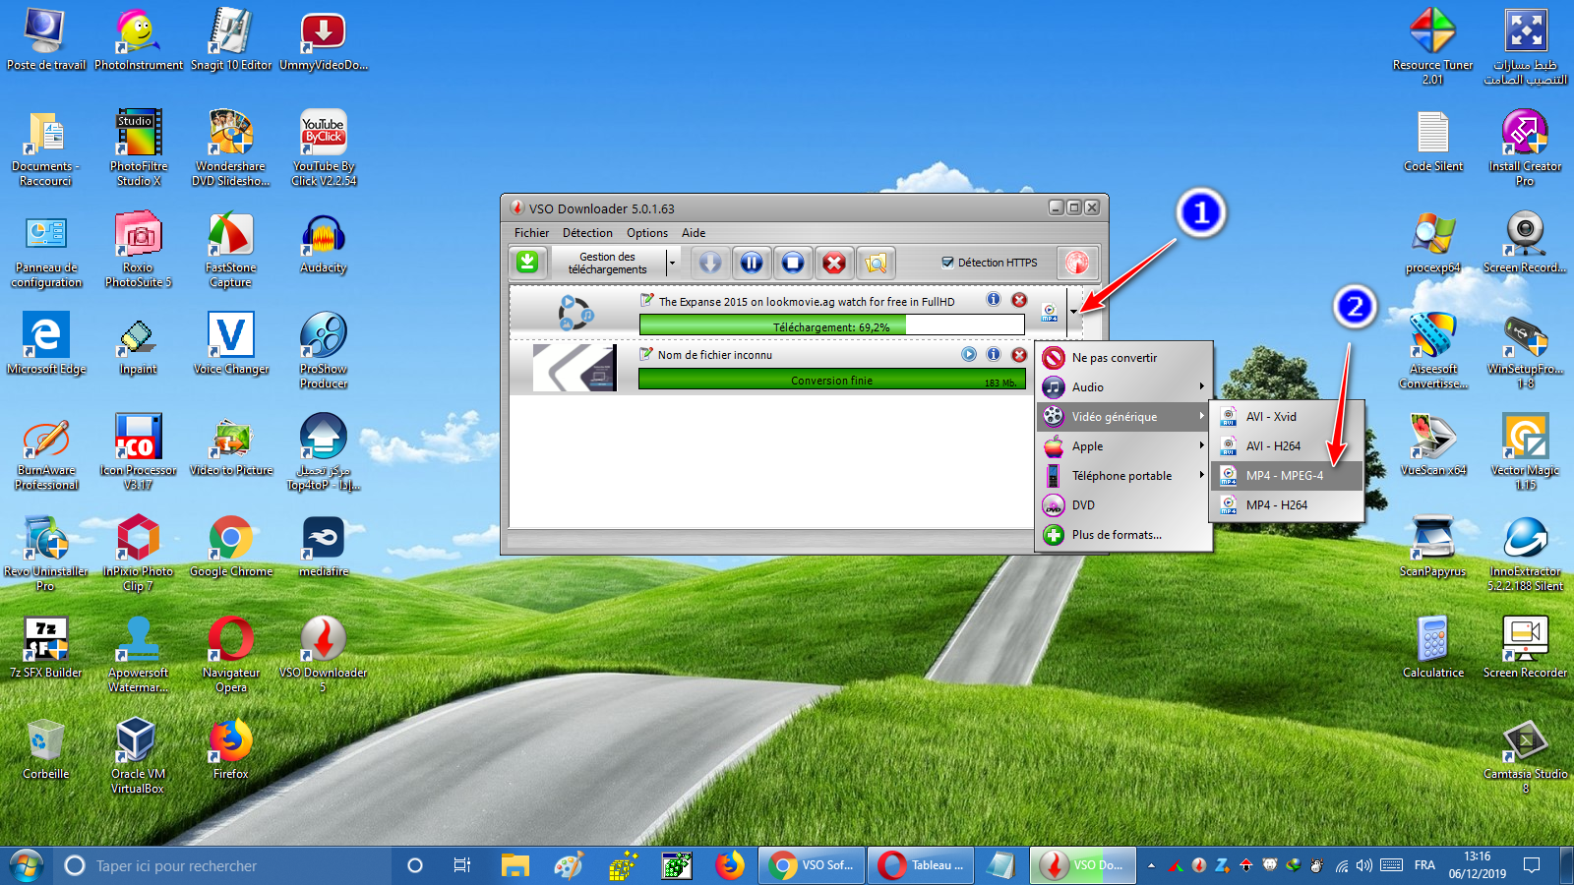This screenshot has height=885, width=1574.
Task: Open the Camtasia Studio 8 desktop icon
Action: (1526, 757)
